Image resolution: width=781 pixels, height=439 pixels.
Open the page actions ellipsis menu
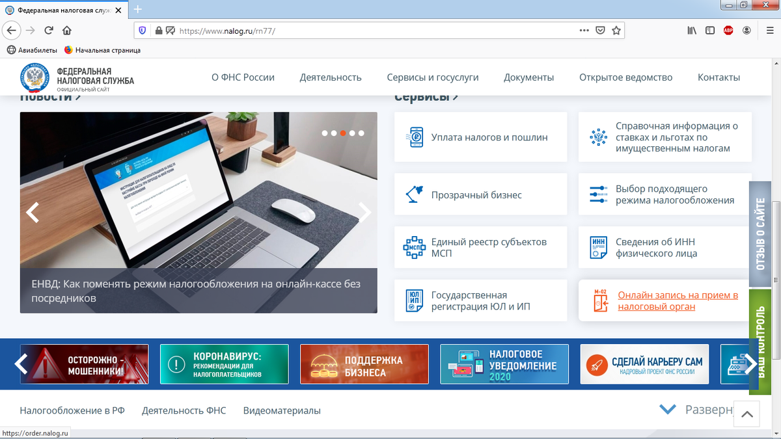pos(586,30)
